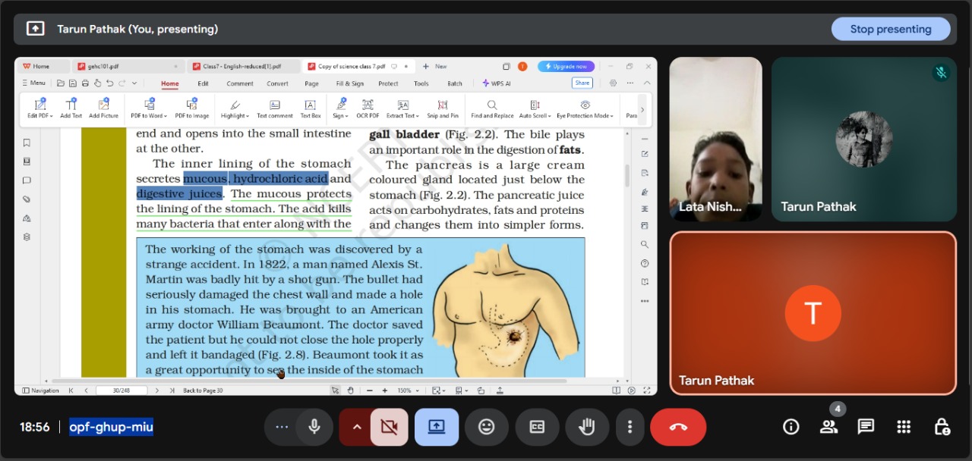Undo the last action in WPS
This screenshot has height=461, width=972.
tap(109, 83)
